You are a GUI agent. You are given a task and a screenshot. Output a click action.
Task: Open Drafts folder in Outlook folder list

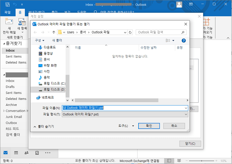[x=10, y=87]
